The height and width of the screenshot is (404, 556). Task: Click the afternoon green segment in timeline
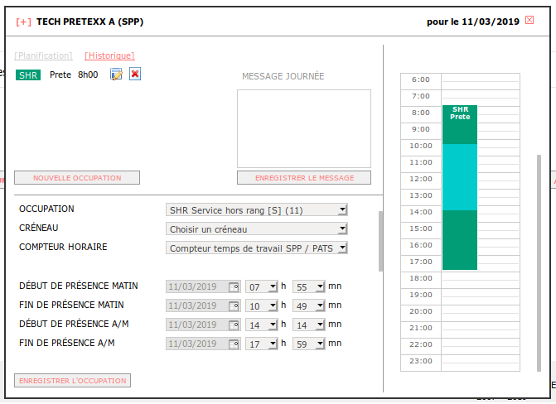460,240
